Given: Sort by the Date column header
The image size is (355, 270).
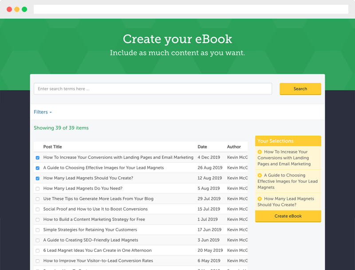Looking at the screenshot, I should tap(202, 147).
